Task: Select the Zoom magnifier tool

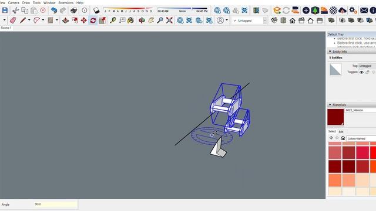Action: click(x=160, y=21)
